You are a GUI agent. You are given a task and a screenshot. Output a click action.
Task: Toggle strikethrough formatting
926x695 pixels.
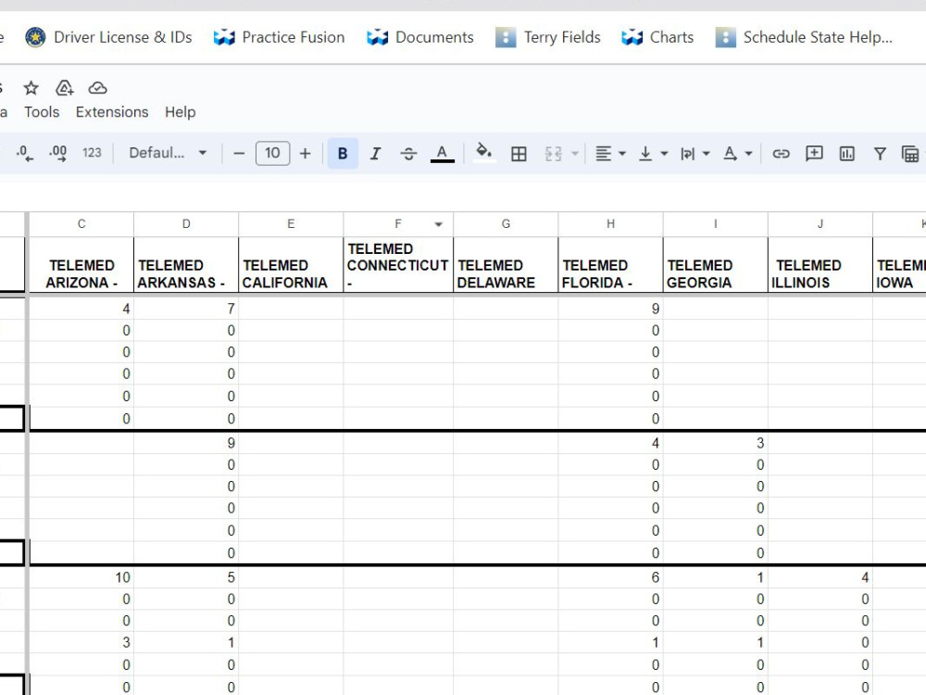pyautogui.click(x=408, y=154)
